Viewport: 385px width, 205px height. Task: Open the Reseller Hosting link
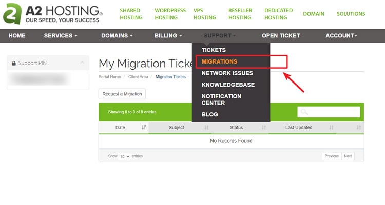pos(240,14)
